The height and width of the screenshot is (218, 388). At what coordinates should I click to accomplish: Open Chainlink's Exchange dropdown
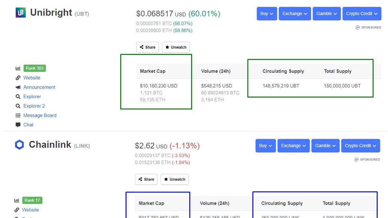tap(293, 146)
